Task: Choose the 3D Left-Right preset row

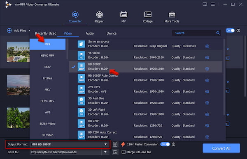Action: 146,112
